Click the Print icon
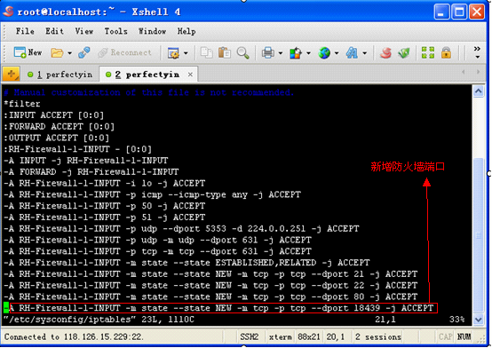492x348 pixels. (267, 52)
